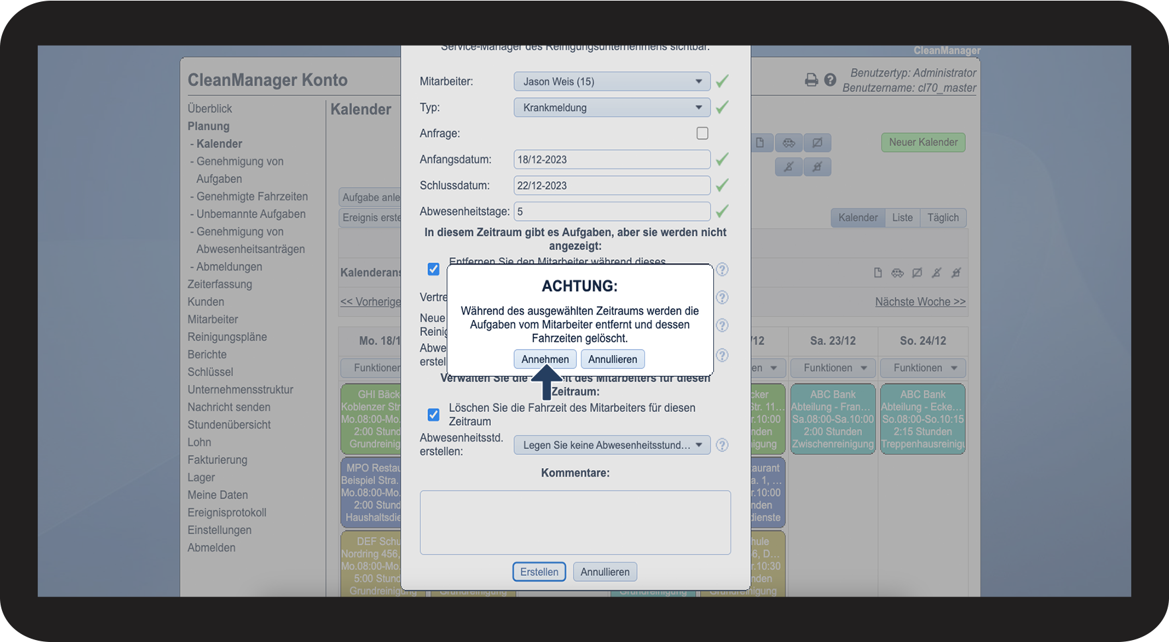Click Annullieren next to the Erstellen button
Image resolution: width=1169 pixels, height=642 pixels.
(605, 572)
